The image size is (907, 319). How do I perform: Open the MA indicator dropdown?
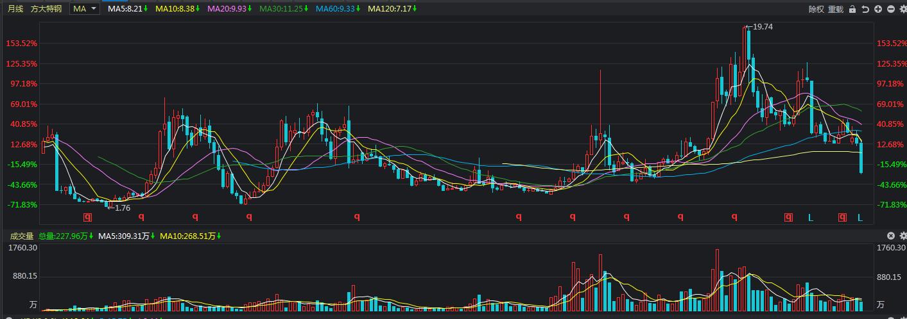pos(85,8)
